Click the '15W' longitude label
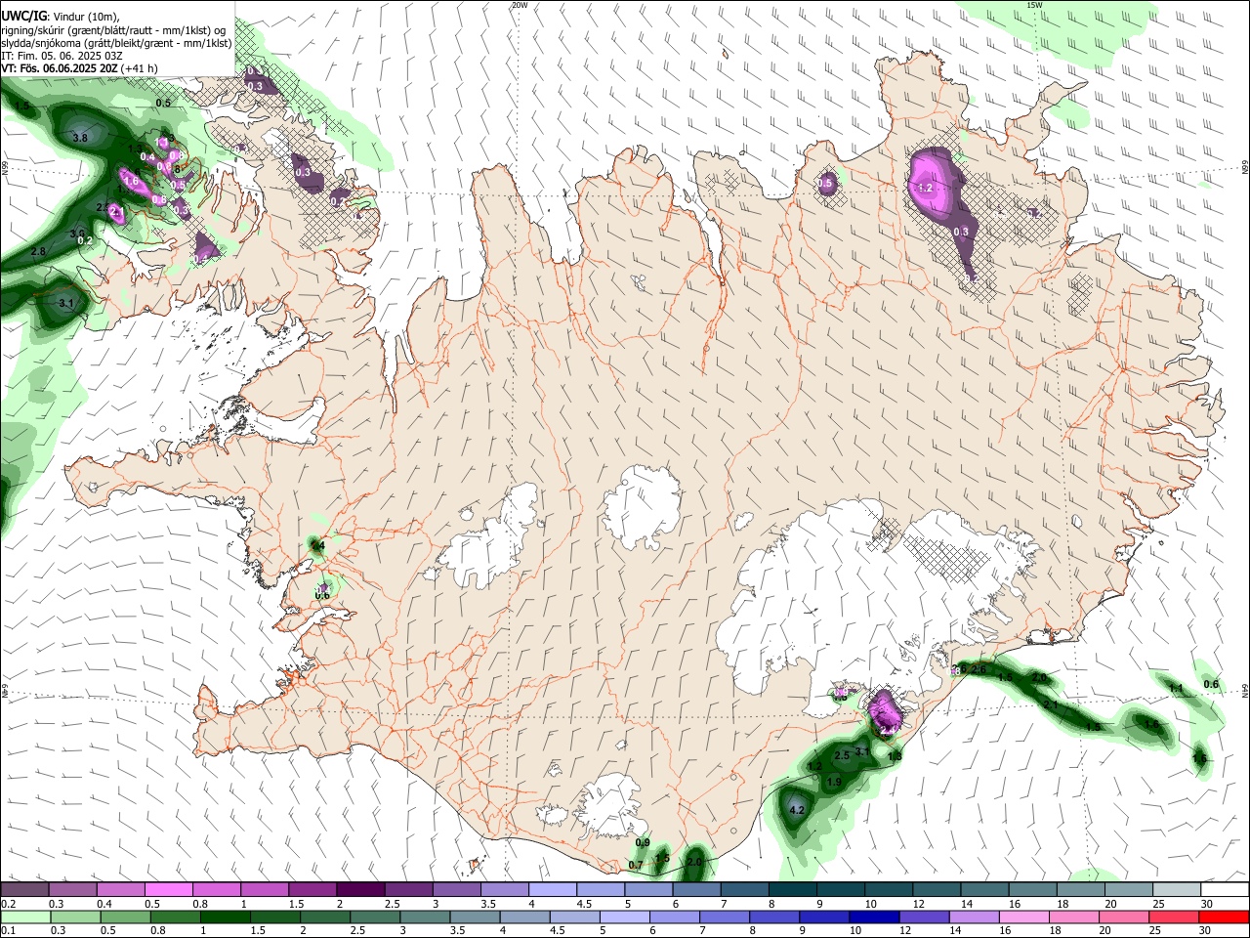1250x938 pixels. (x=1034, y=5)
